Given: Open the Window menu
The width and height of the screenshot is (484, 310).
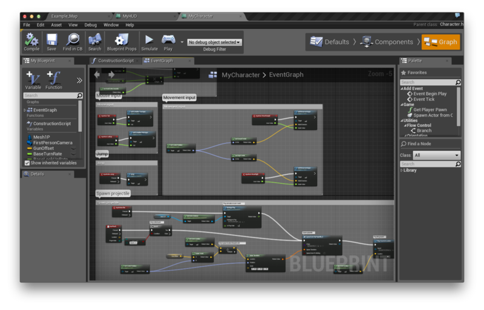Looking at the screenshot, I should point(111,25).
